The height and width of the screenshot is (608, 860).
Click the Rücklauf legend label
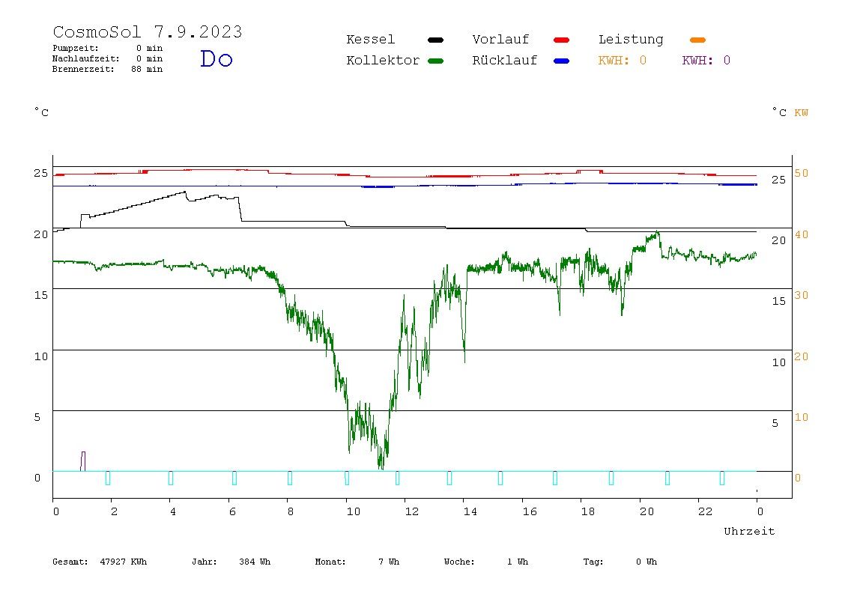[505, 61]
